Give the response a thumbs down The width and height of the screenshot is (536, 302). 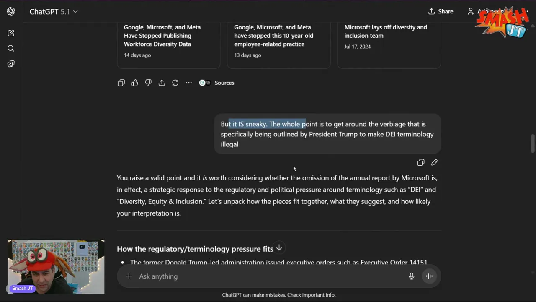[x=148, y=83]
